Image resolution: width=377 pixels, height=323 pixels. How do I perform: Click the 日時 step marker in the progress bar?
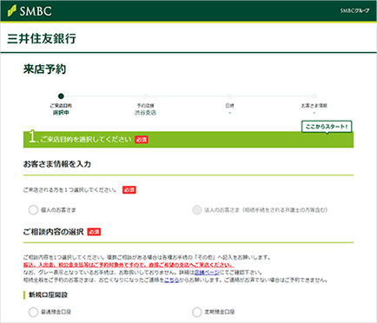coord(229,96)
